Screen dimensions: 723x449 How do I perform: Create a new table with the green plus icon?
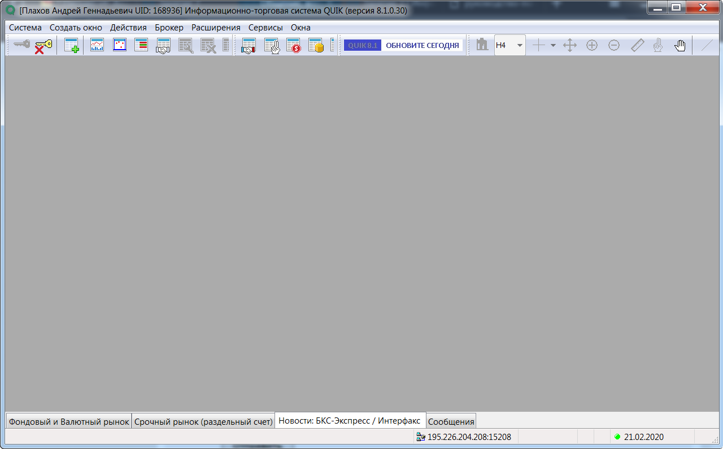pyautogui.click(x=72, y=46)
